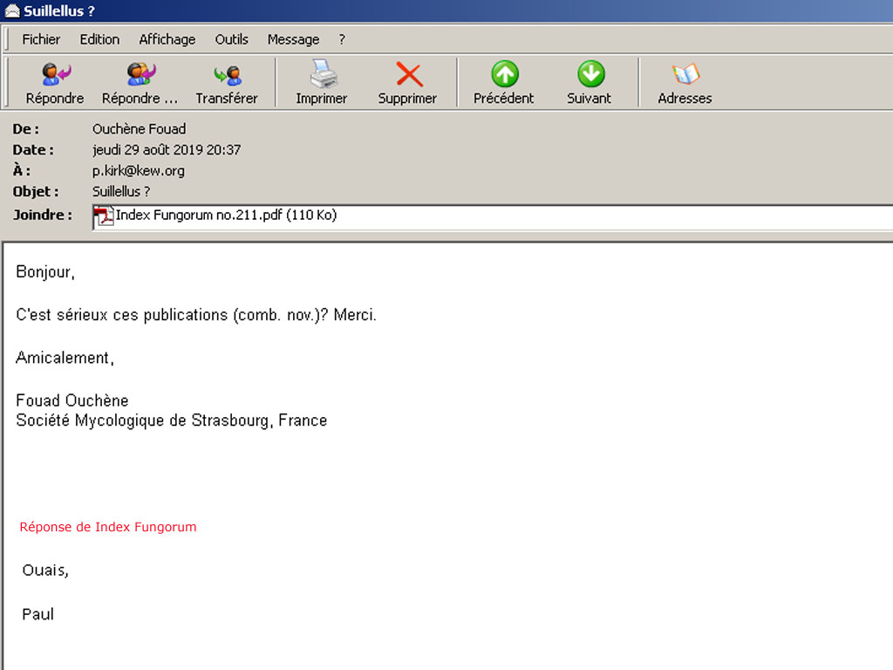Delete the message with Supprimer

pyautogui.click(x=407, y=75)
